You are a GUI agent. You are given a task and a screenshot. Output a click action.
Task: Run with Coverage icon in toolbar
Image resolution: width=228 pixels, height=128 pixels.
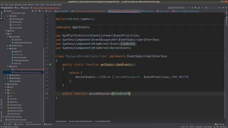[x=196, y=8]
